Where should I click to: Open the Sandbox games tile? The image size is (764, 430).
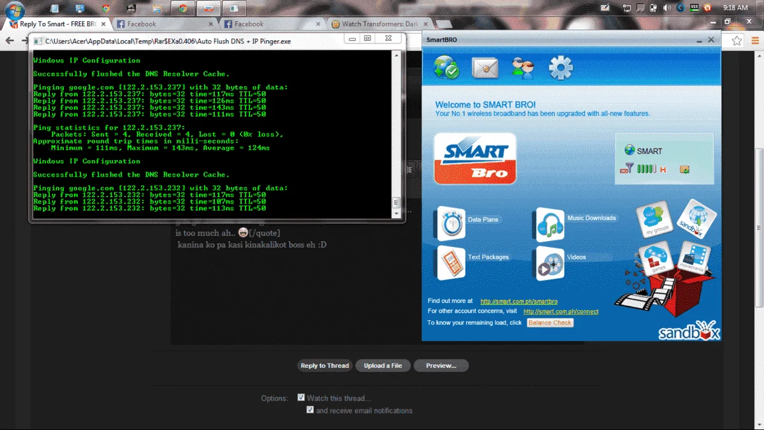coord(656,258)
